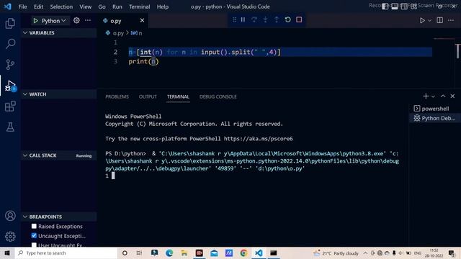Restart the debug session
This screenshot has height=259, width=461.
[288, 19]
